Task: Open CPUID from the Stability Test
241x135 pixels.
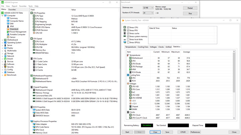Action: tap(183, 132)
